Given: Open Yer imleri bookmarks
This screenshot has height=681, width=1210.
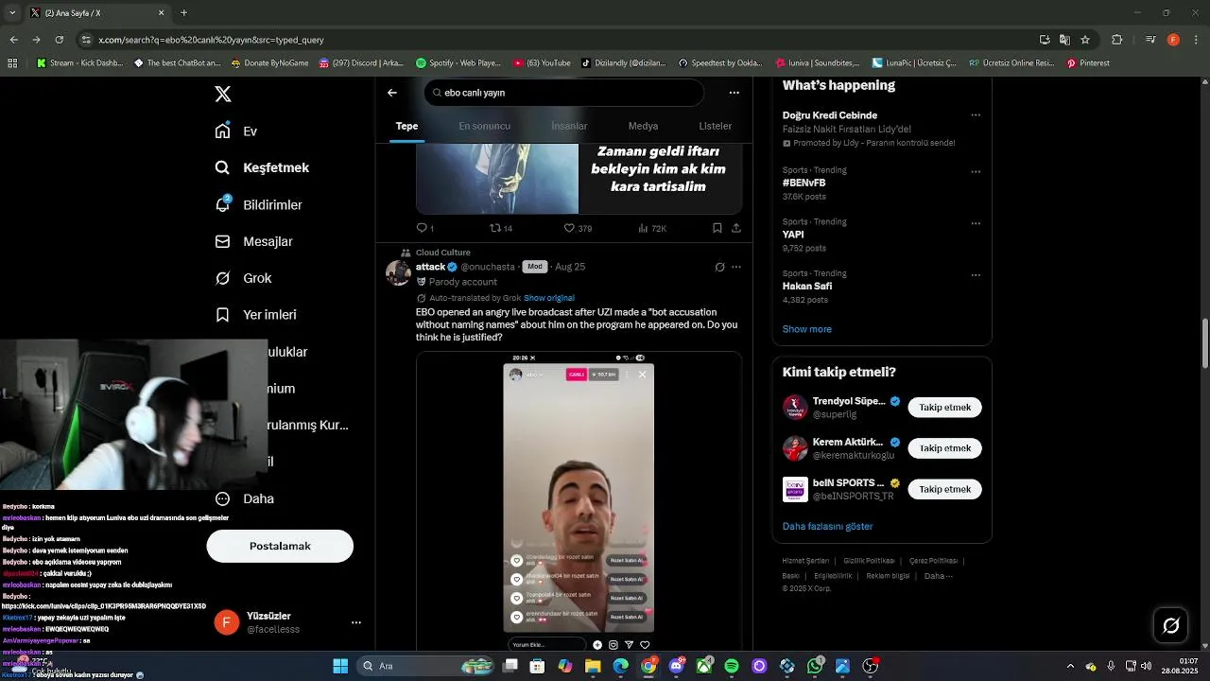Looking at the screenshot, I should (255, 315).
